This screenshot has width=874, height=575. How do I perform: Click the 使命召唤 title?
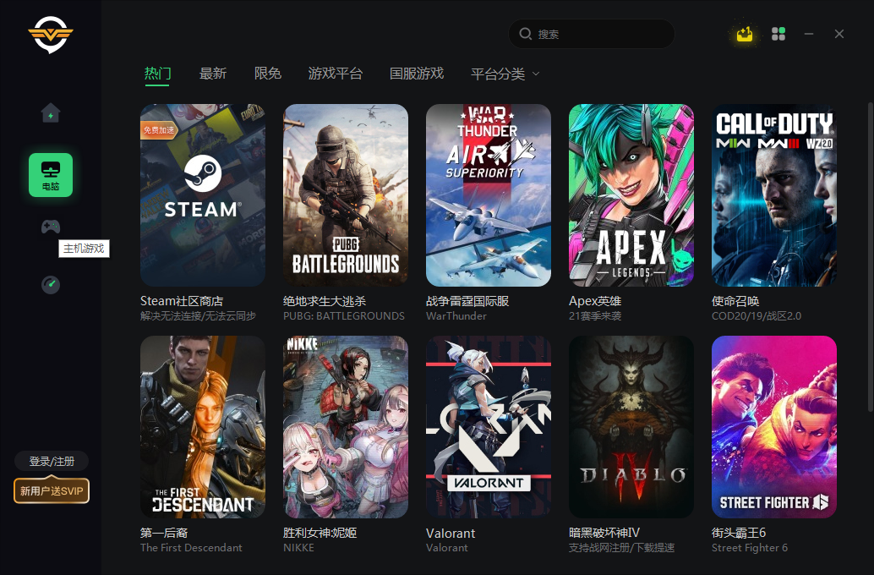(735, 301)
